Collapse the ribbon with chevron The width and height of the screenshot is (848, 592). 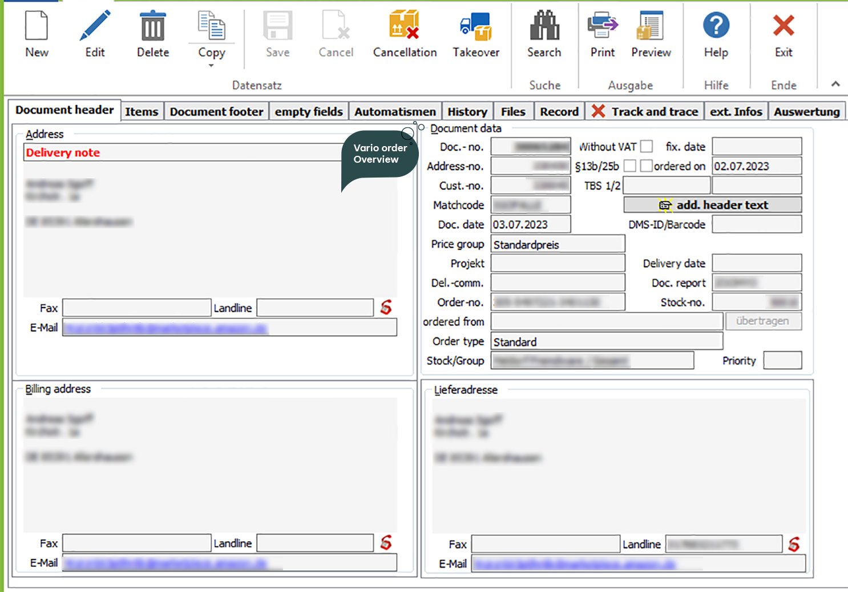835,84
